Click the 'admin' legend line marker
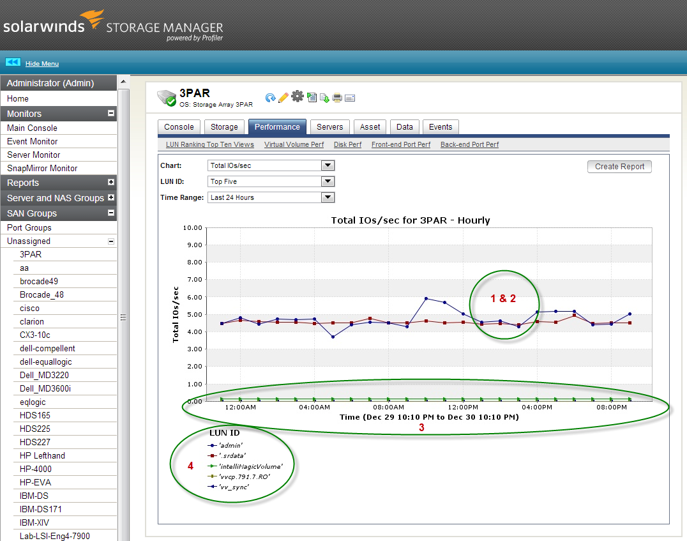The image size is (687, 541). coord(213,445)
